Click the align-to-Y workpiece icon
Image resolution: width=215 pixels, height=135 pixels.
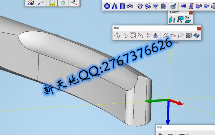(x=180, y=20)
